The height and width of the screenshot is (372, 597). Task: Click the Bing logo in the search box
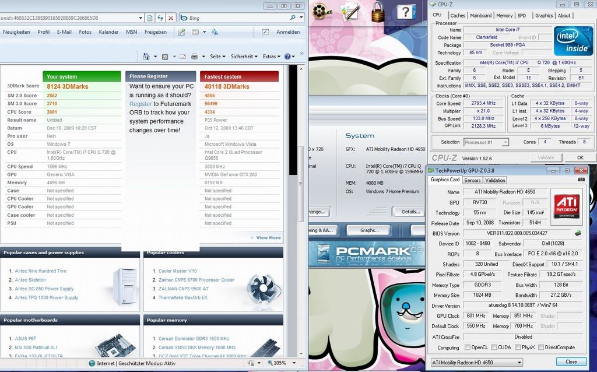tap(184, 18)
